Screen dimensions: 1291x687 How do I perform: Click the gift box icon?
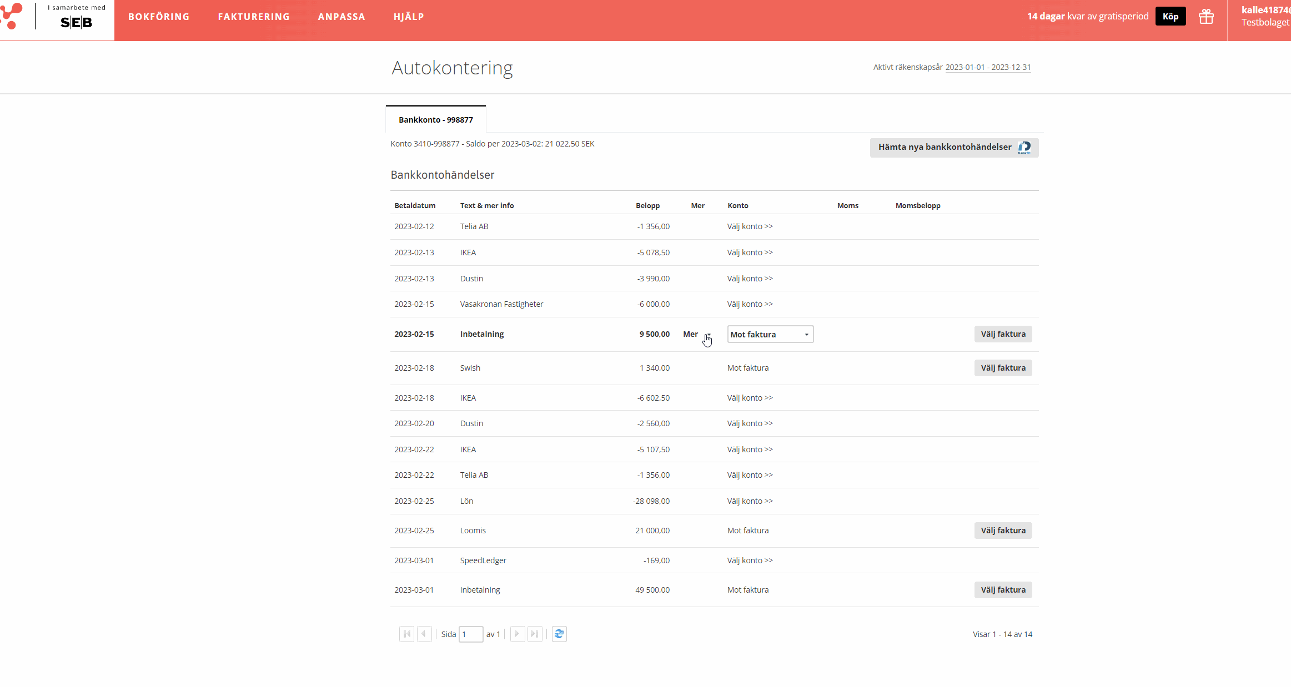[x=1206, y=17]
